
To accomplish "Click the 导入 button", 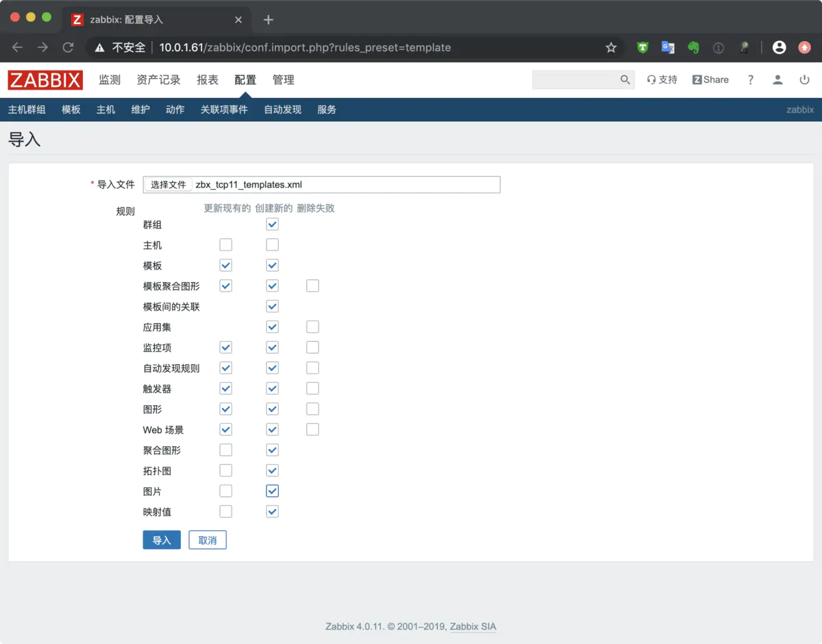I will (162, 539).
